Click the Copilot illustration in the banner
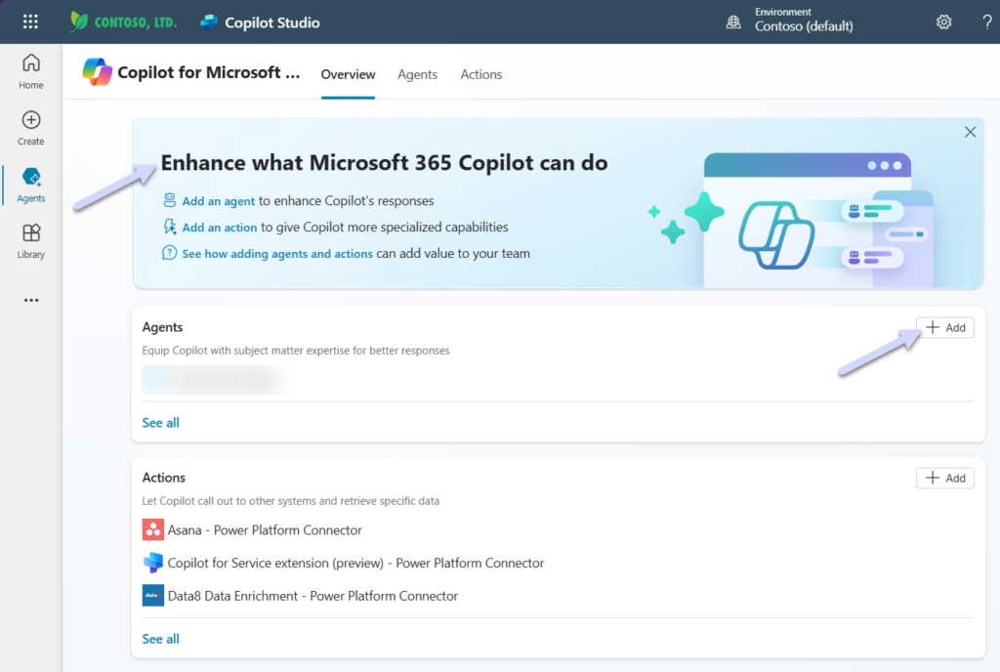The image size is (1000, 672). (791, 220)
